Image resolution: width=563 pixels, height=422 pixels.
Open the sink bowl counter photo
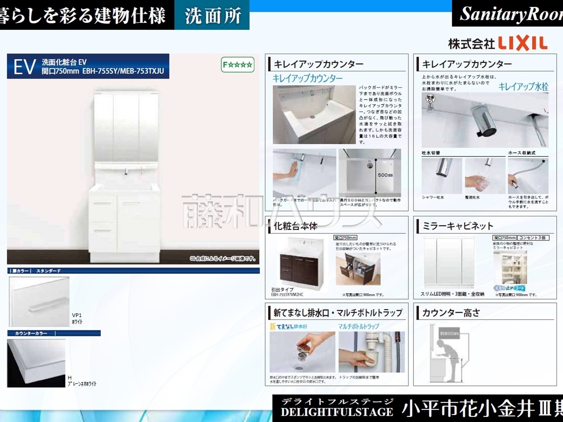coord(314,115)
